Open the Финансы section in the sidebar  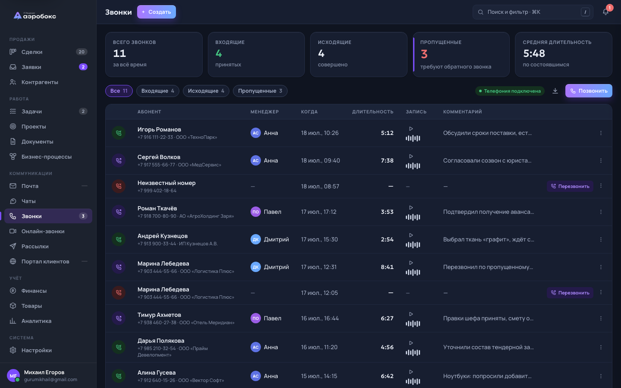click(x=48, y=291)
